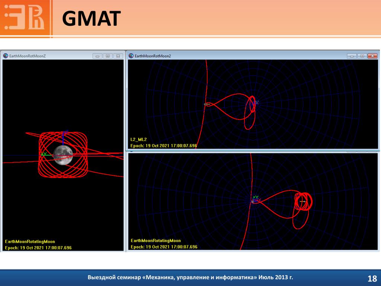Viewport: 381px width, 286px height.
Task: Click the orange institute logo beside the GMAT heading
Action: coord(26,18)
